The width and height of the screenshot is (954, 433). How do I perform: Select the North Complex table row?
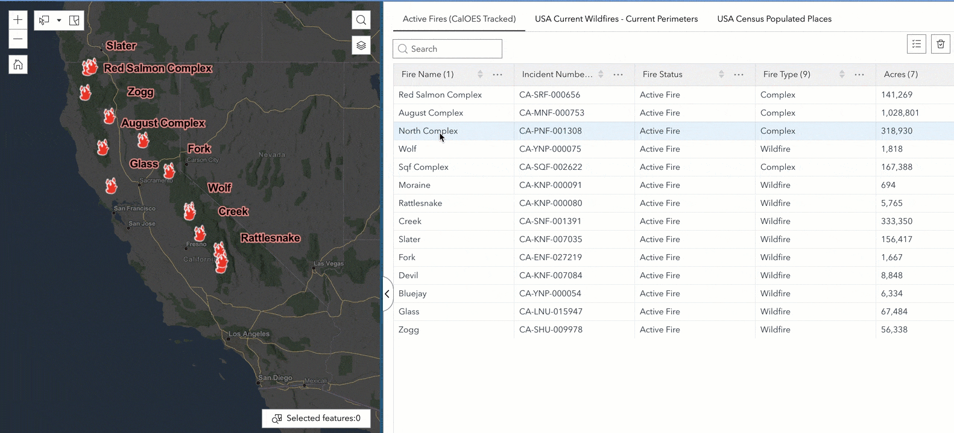click(674, 131)
